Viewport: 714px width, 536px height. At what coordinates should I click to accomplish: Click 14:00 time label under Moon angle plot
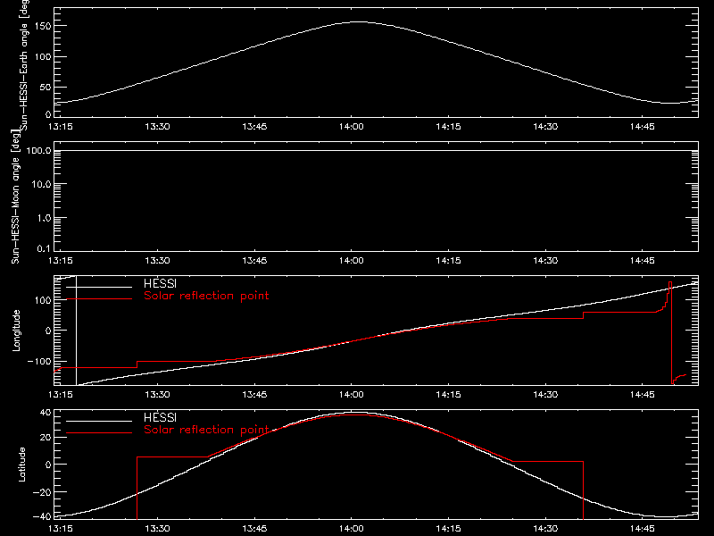pyautogui.click(x=352, y=261)
